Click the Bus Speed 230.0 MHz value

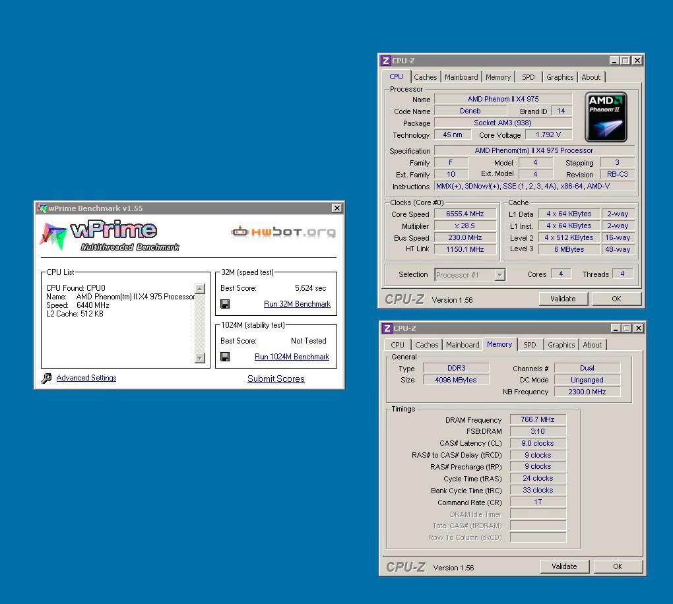[x=465, y=237]
